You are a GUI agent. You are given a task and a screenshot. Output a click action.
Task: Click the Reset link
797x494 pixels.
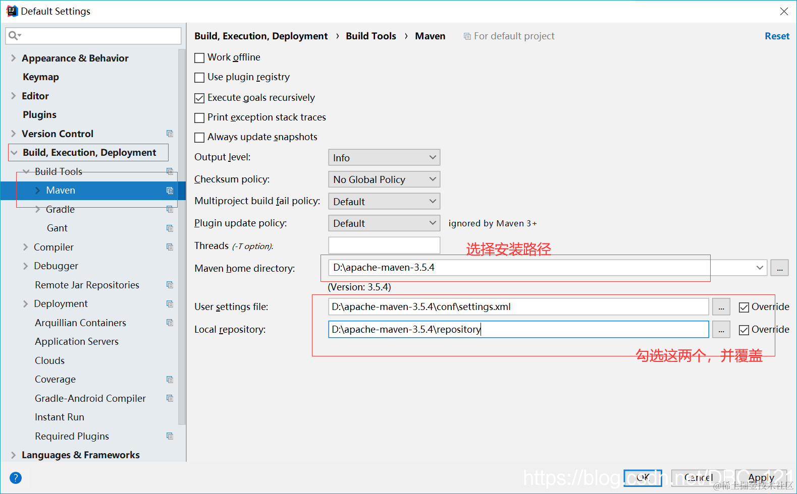click(x=777, y=36)
